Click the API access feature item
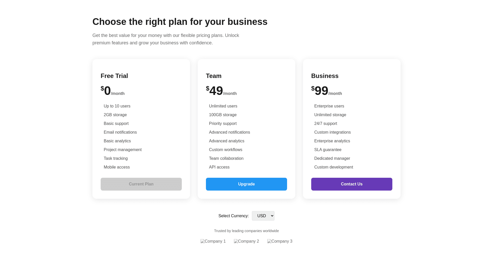This screenshot has width=493, height=277. (219, 167)
